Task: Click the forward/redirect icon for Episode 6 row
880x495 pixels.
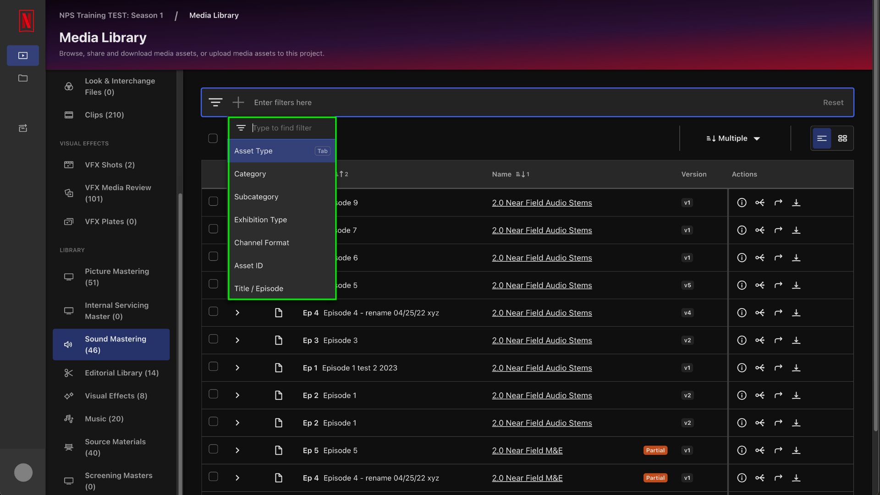Action: [778, 258]
